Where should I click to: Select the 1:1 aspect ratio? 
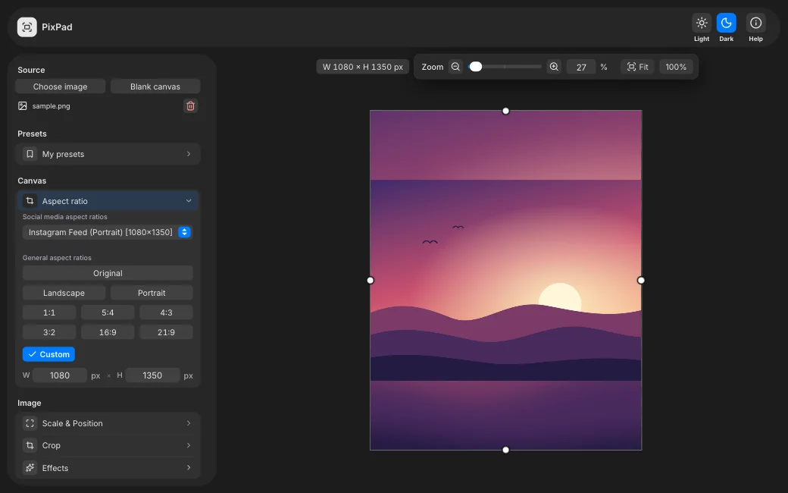49,312
